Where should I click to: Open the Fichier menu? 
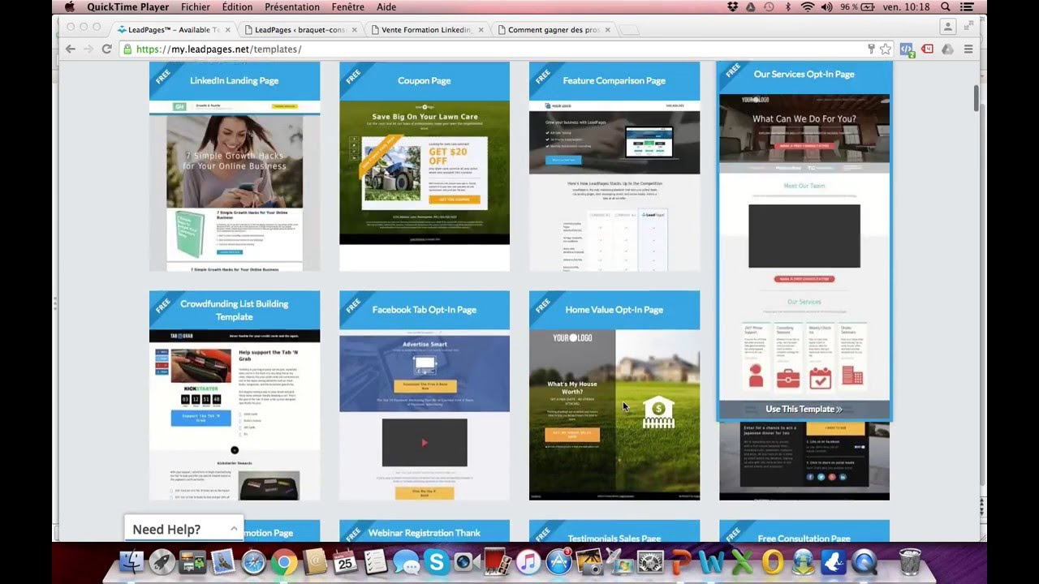coord(196,6)
